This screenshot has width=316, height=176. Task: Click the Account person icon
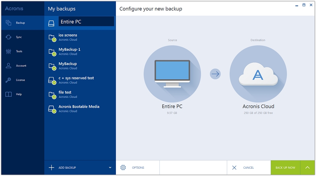point(8,66)
